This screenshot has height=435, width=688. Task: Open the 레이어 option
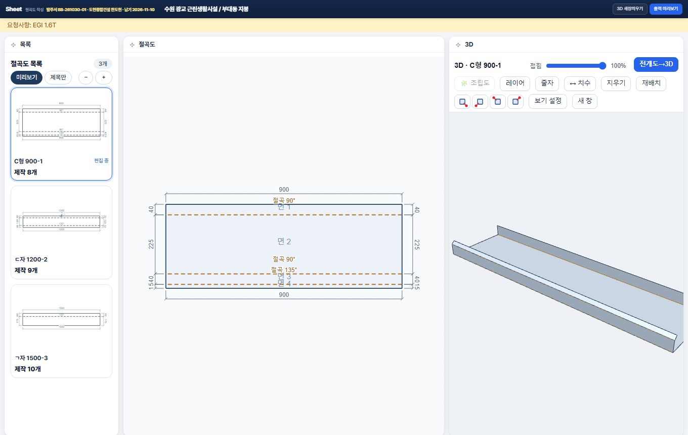pos(515,83)
